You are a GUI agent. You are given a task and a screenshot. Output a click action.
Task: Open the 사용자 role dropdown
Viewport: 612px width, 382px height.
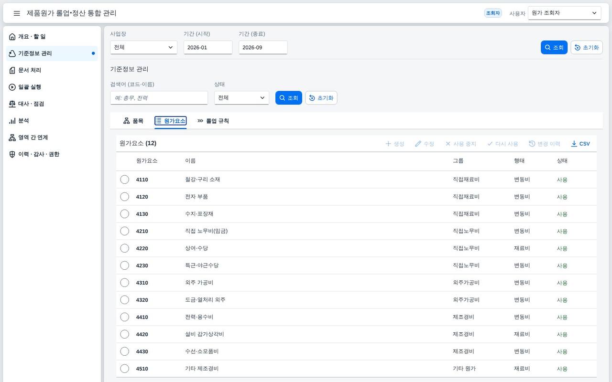565,13
